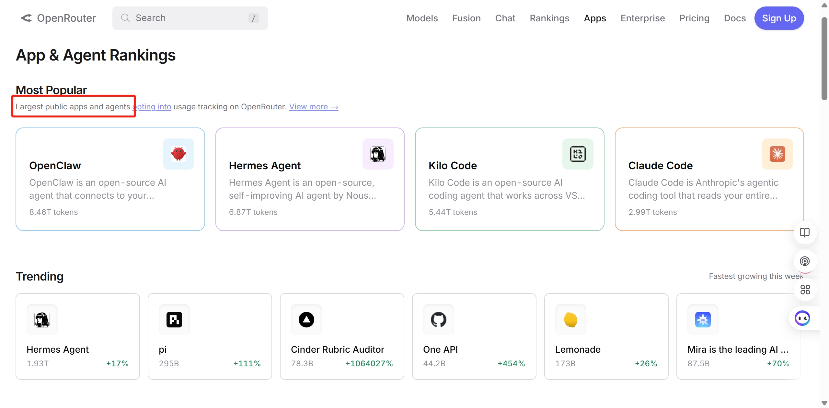
Task: Click the floating podcast broadcast icon
Action: [x=805, y=261]
